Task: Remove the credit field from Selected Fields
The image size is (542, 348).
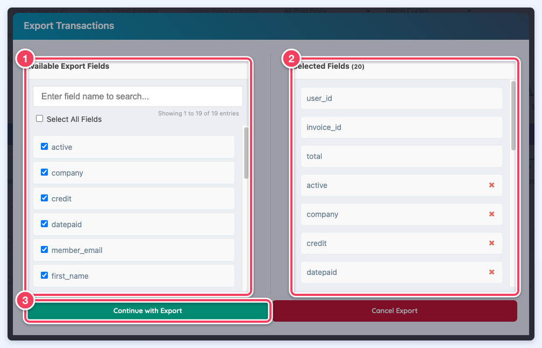Action: [x=491, y=243]
